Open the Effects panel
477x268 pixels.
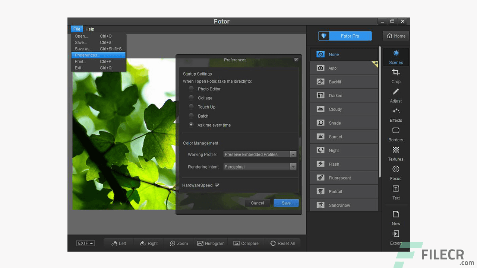pyautogui.click(x=396, y=115)
